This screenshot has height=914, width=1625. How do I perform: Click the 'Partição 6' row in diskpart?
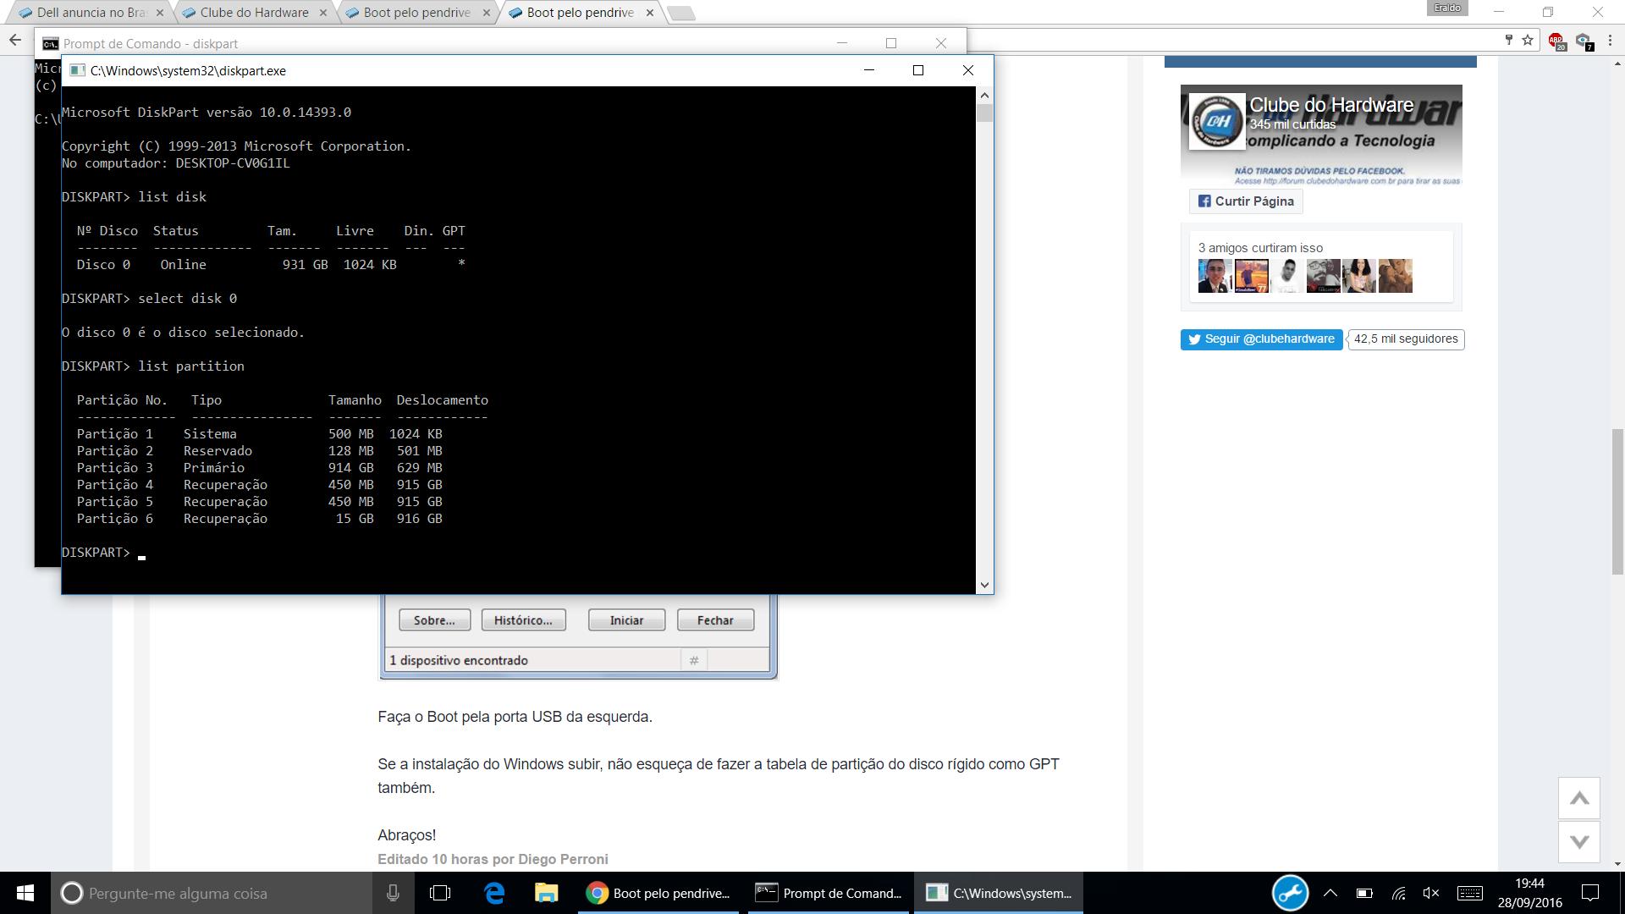[259, 519]
